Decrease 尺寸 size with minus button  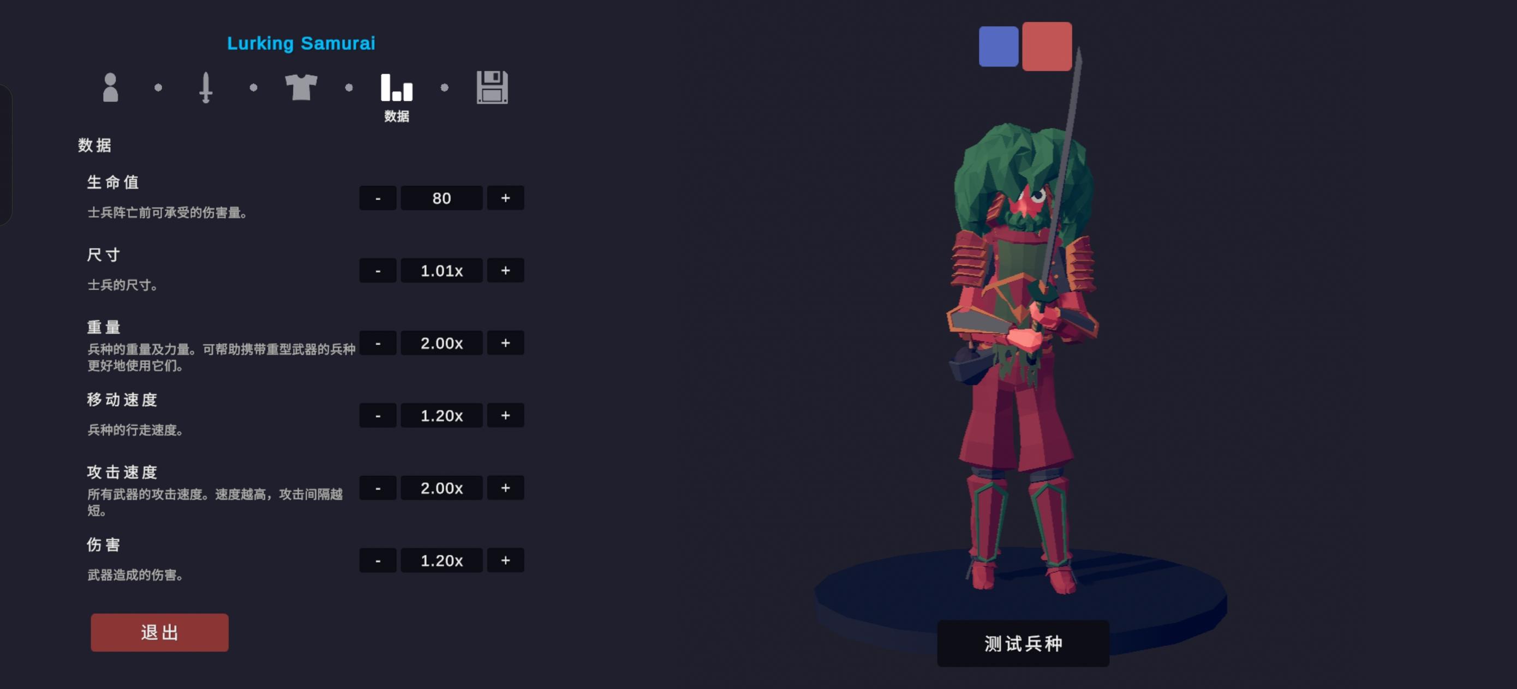click(378, 270)
